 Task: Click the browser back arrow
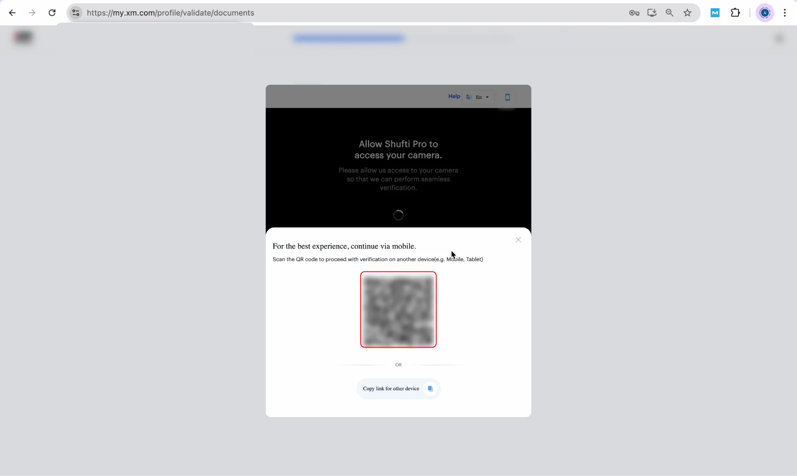[12, 12]
